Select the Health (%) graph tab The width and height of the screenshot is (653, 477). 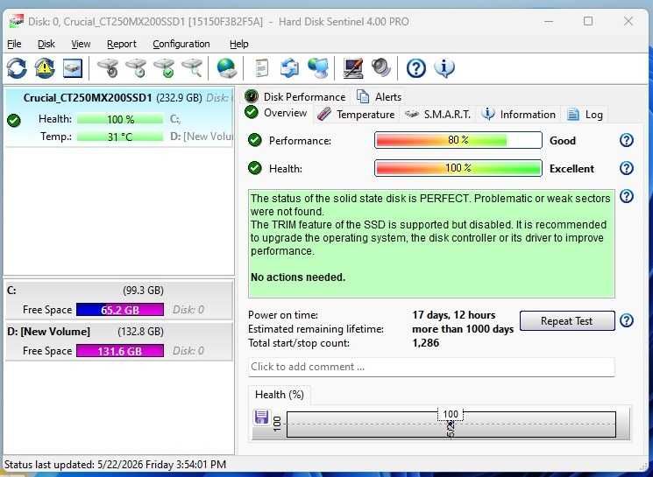(x=280, y=394)
